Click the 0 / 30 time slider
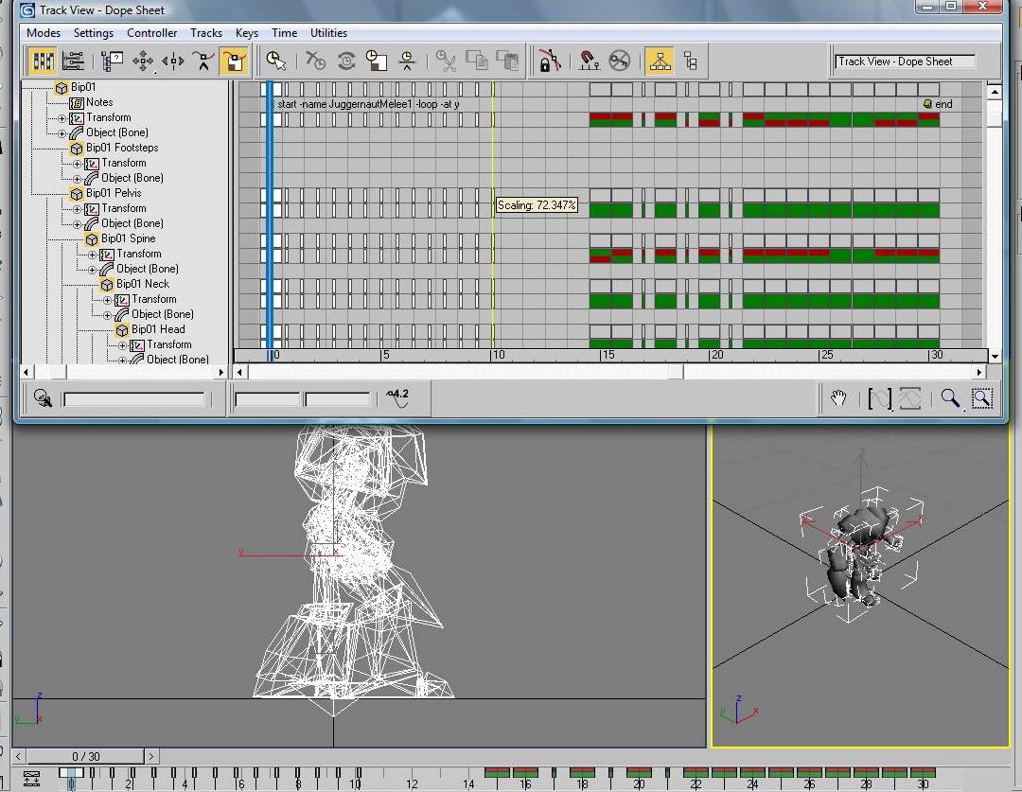The width and height of the screenshot is (1022, 792). click(85, 756)
